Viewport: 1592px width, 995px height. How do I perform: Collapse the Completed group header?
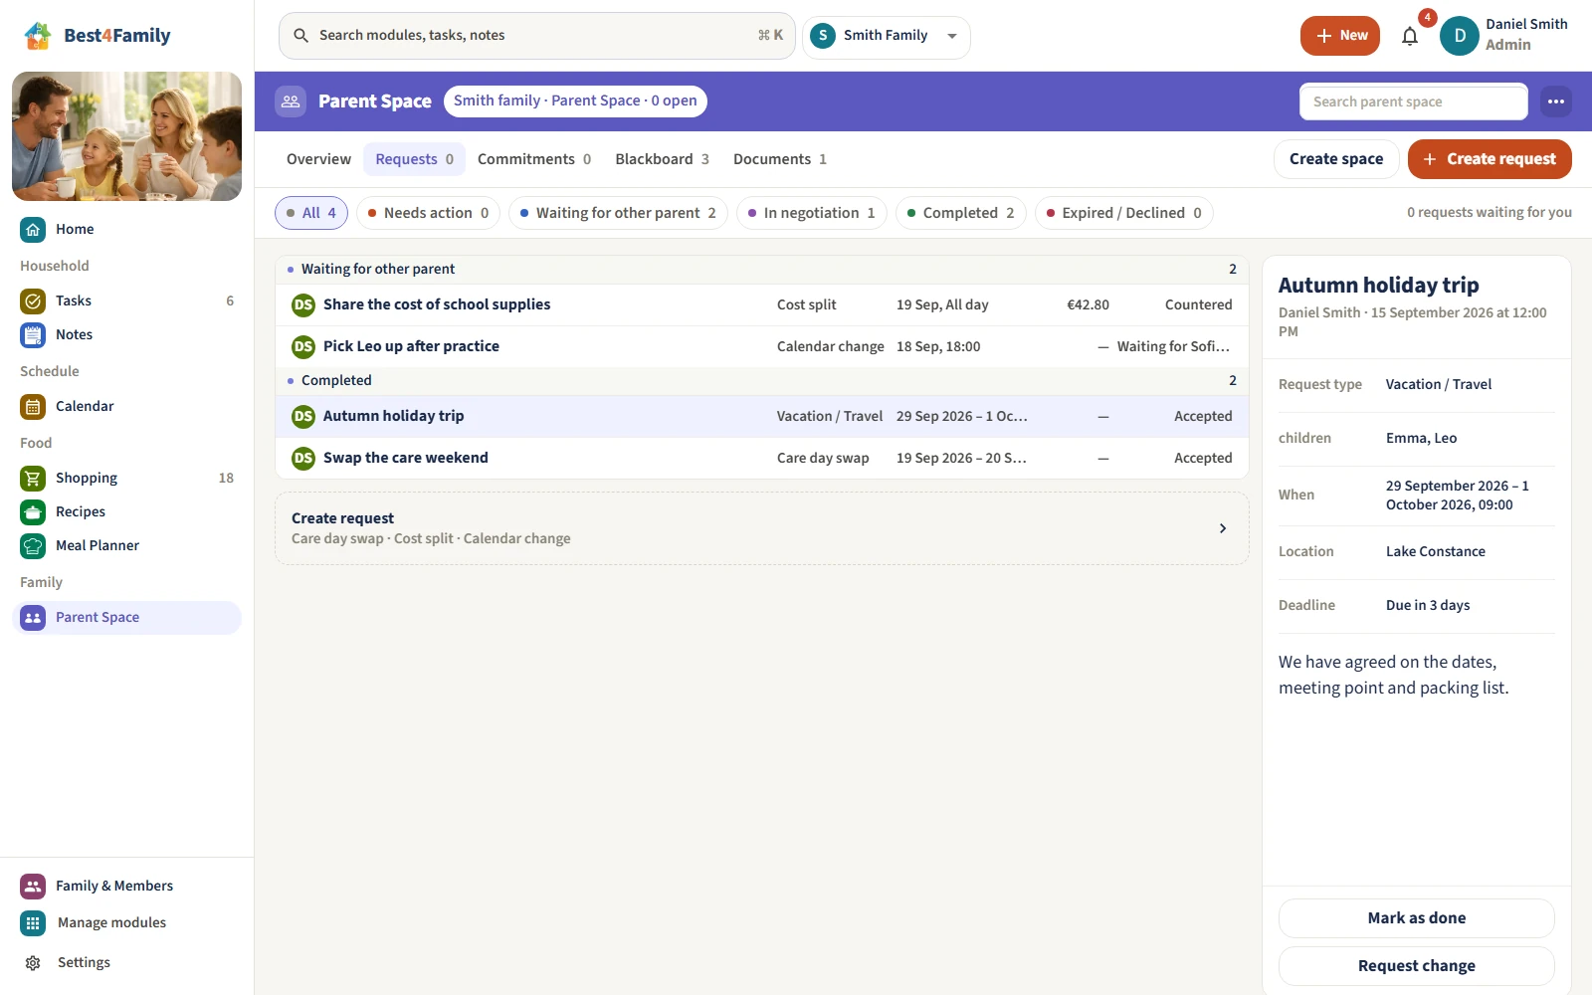pyautogui.click(x=762, y=380)
